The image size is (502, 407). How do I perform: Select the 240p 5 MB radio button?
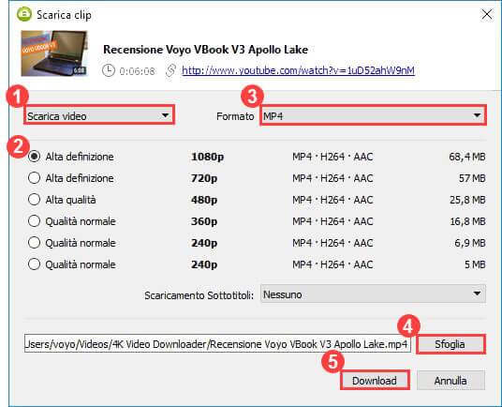35,264
